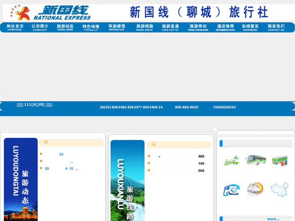
Task: Click bullet icon beside route priced 260
Action: pyautogui.click(x=149, y=170)
